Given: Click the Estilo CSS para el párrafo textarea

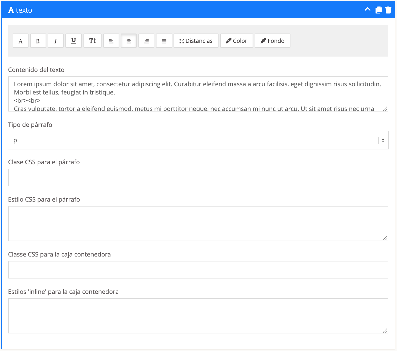Looking at the screenshot, I should [x=198, y=224].
